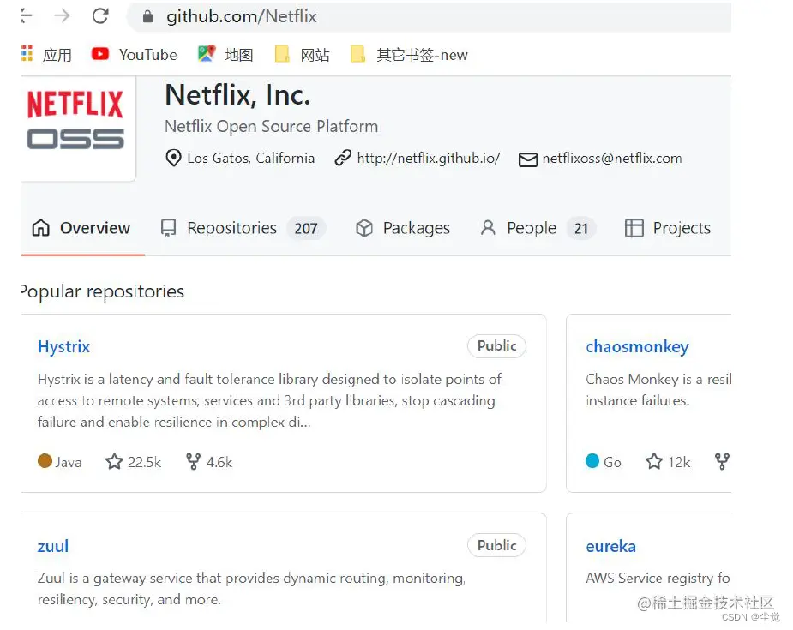Open the 应用 apps bookmark

click(46, 55)
